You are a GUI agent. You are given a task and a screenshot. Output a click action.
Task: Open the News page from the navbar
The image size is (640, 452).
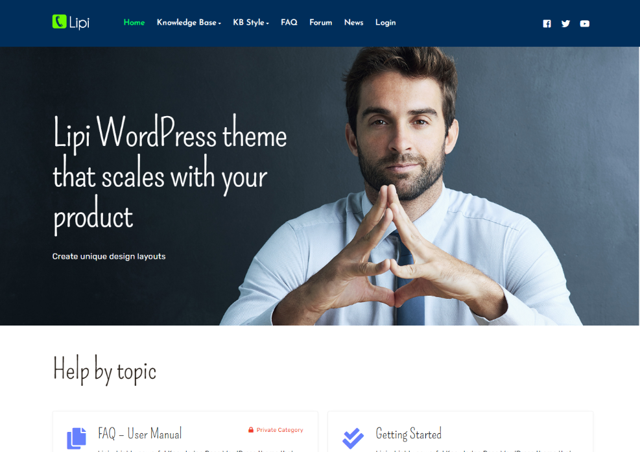point(353,23)
